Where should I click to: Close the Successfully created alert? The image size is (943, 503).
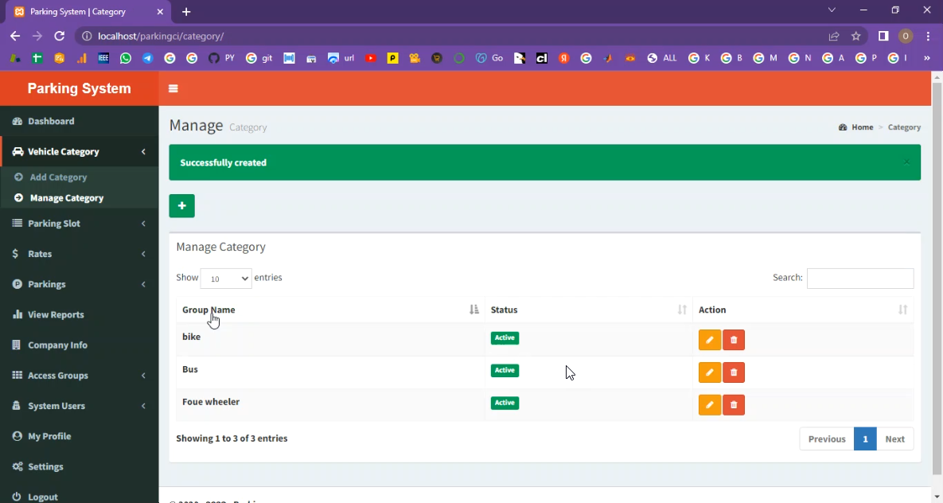pyautogui.click(x=906, y=162)
